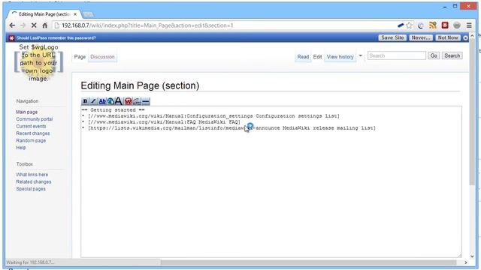The width and height of the screenshot is (481, 270).
Task: Click Not Now in LastPass bar
Action: [448, 37]
